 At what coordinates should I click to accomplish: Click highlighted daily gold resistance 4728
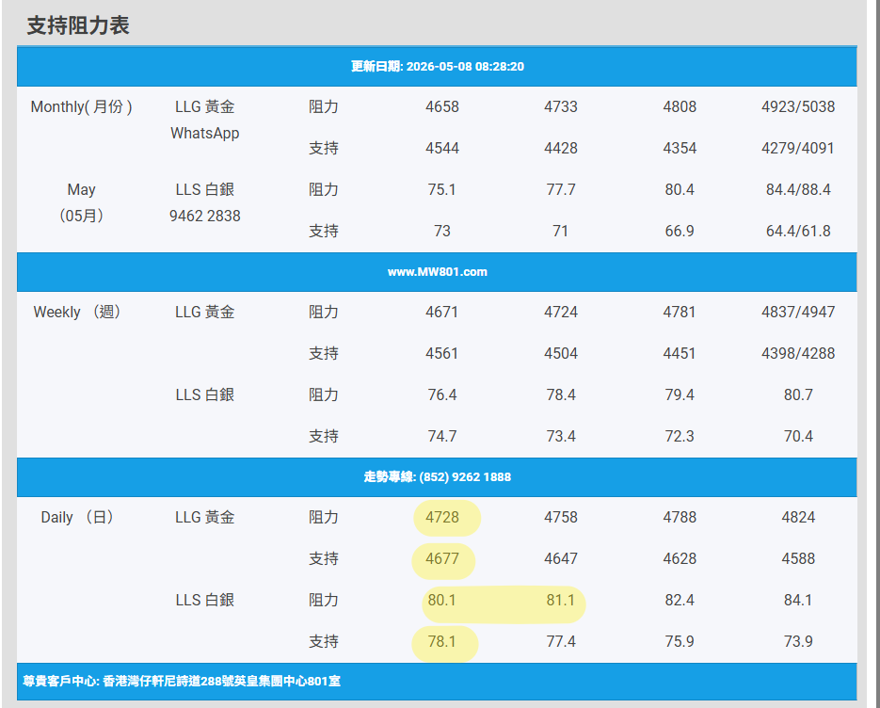click(442, 517)
